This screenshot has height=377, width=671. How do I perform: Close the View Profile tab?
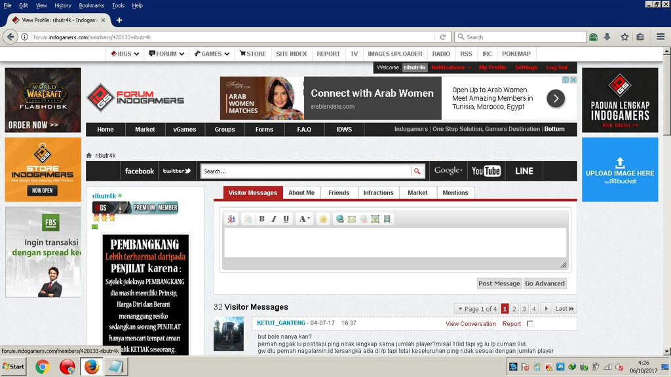[x=103, y=20]
